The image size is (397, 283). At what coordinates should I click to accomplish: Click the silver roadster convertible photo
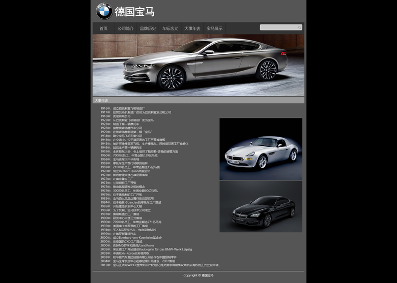tap(261, 149)
